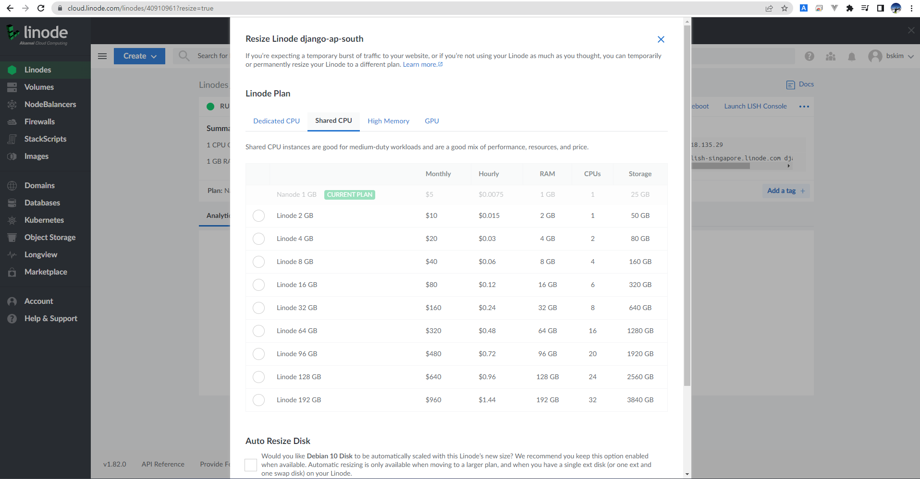Click the browser profile avatar icon
Viewport: 920px width, 479px height.
(x=896, y=8)
